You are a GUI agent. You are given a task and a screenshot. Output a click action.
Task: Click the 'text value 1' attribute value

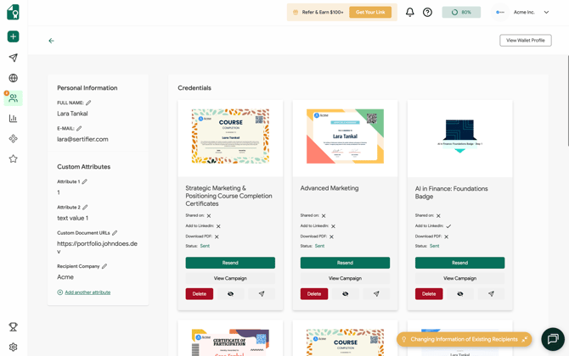(x=72, y=218)
